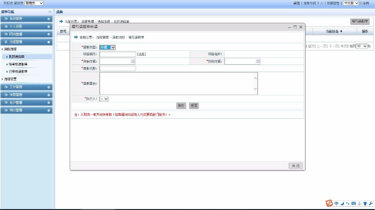Click the Sogou S logo icon
375x210 pixels.
[329, 203]
